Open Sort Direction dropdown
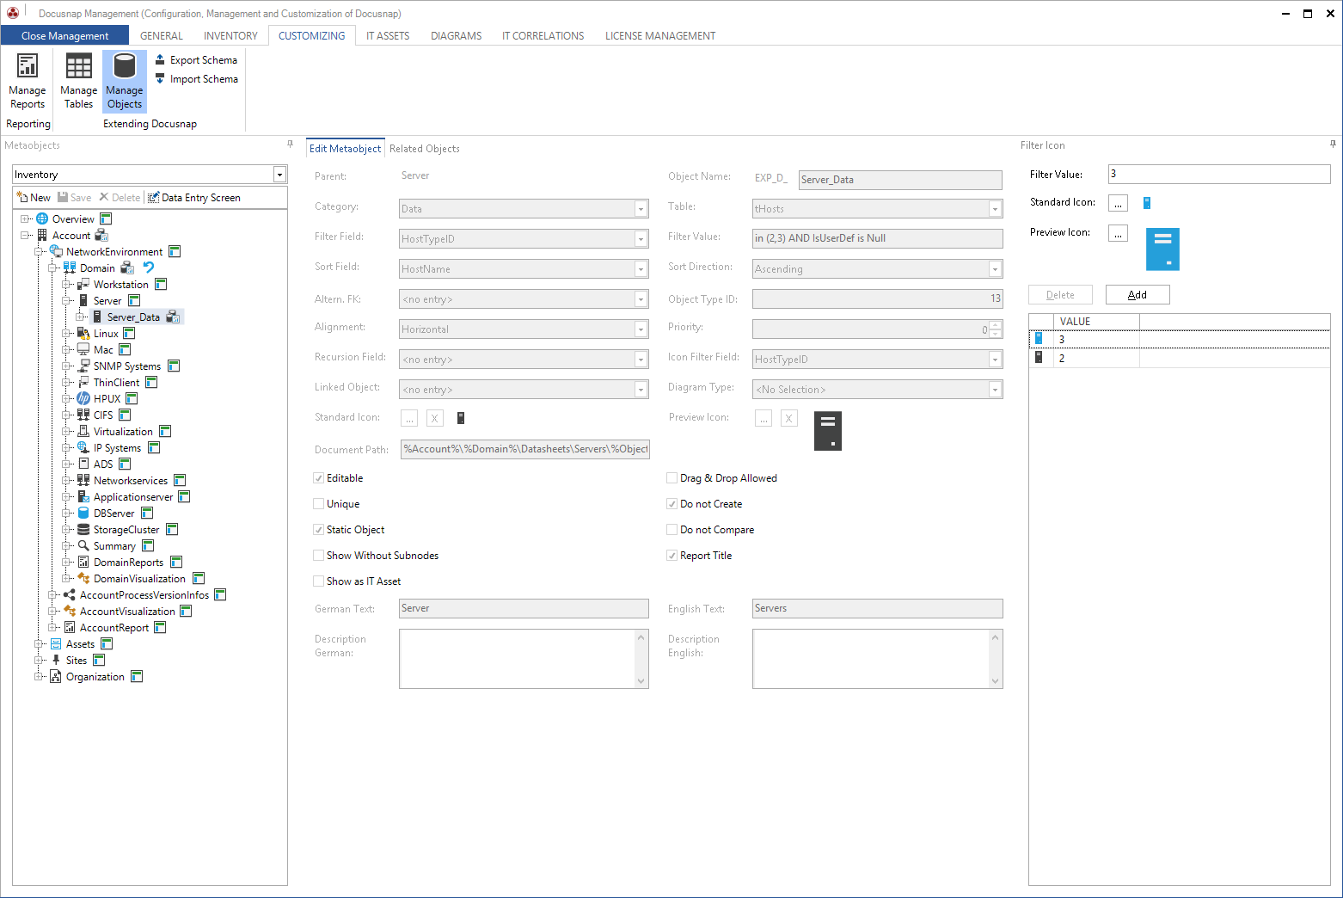1343x898 pixels. 995,269
